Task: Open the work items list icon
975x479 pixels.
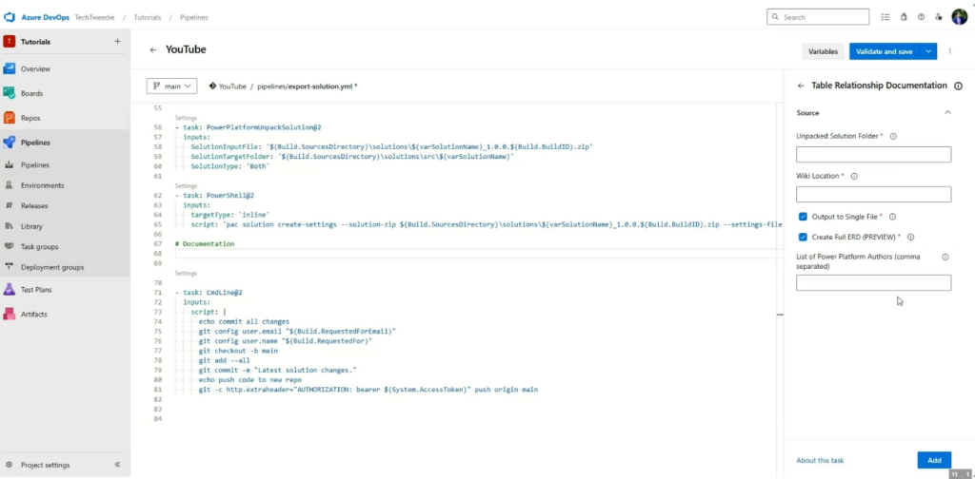Action: point(885,17)
